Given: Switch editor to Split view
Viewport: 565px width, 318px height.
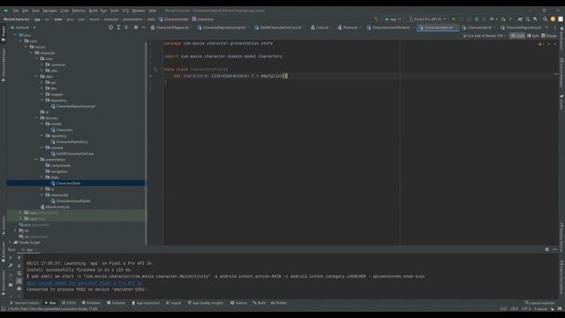Looking at the screenshot, I should click(x=533, y=35).
